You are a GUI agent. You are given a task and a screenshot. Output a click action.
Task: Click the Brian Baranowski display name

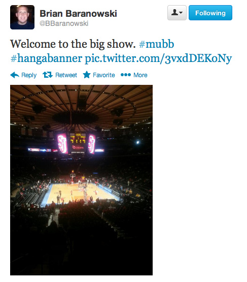(78, 14)
